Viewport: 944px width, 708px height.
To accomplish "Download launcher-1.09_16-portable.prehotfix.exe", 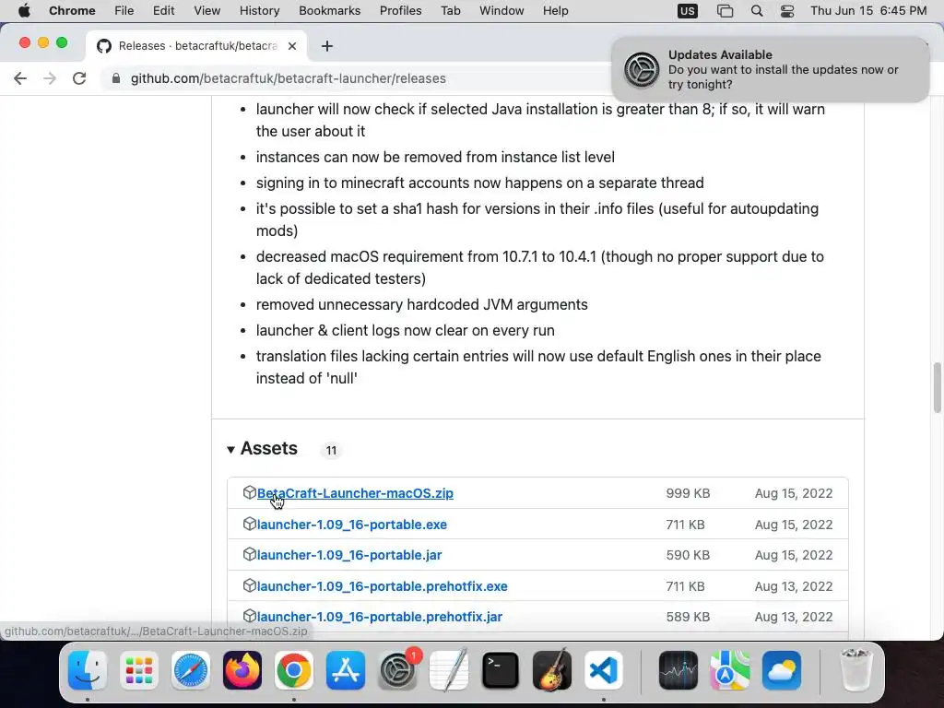I will tap(383, 586).
